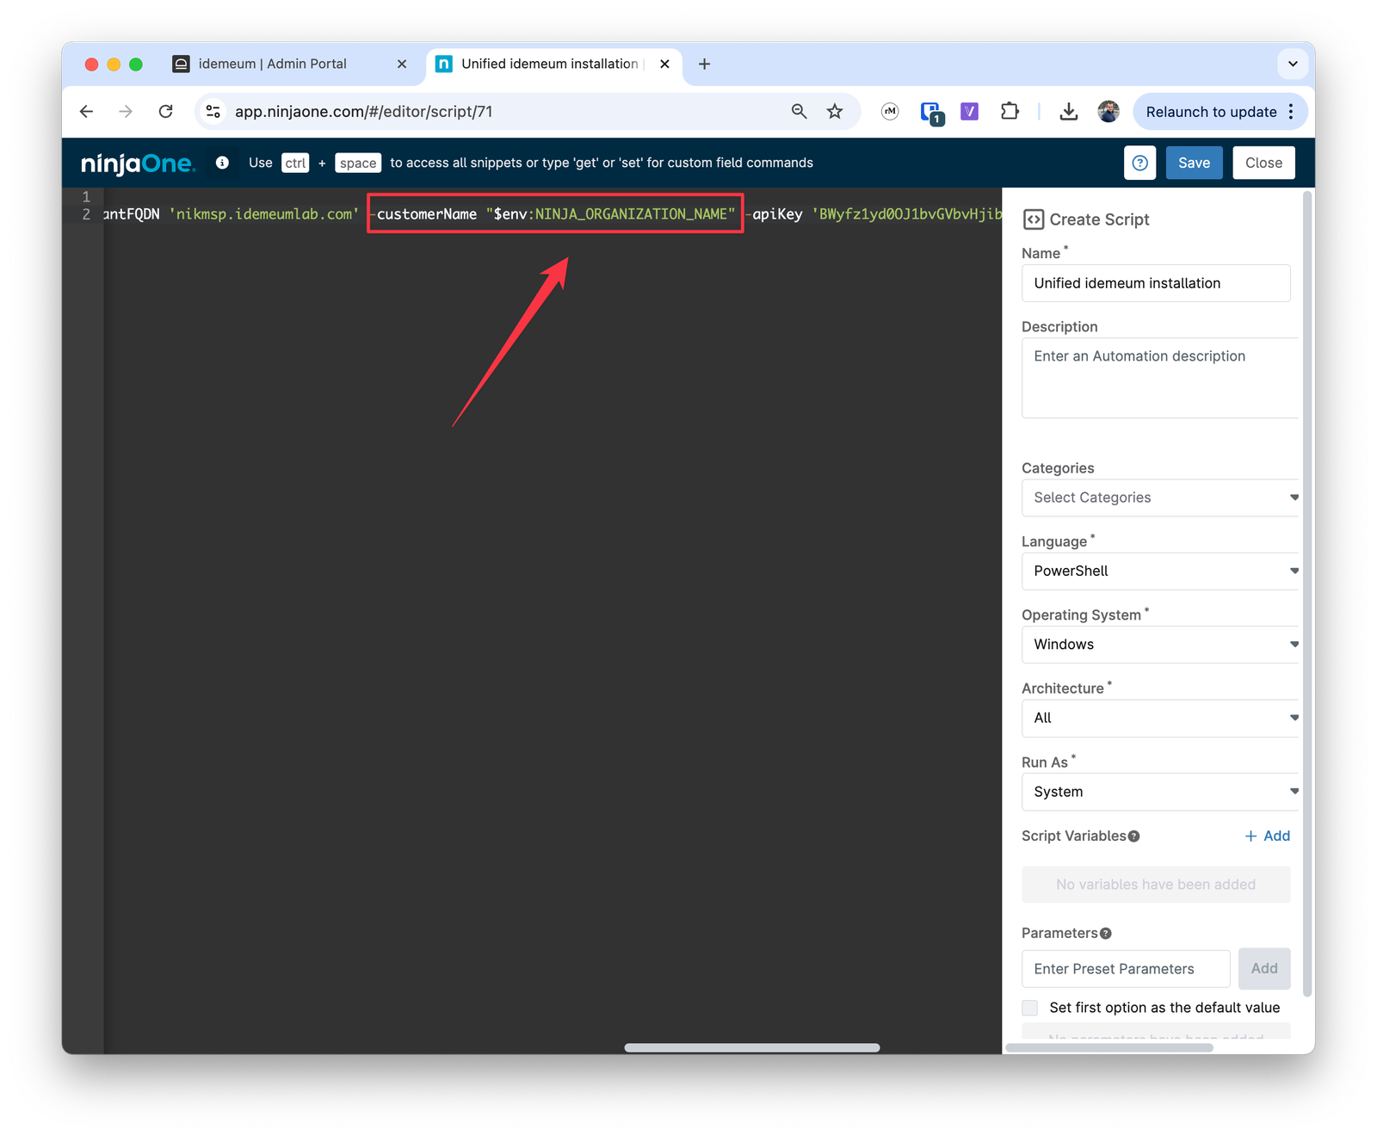Open the Select Categories dropdown
This screenshot has height=1136, width=1377.
[1160, 497]
